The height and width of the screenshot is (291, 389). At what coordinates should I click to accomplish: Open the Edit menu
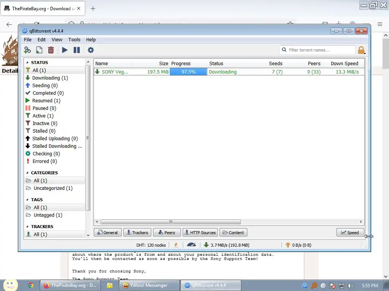coord(41,39)
